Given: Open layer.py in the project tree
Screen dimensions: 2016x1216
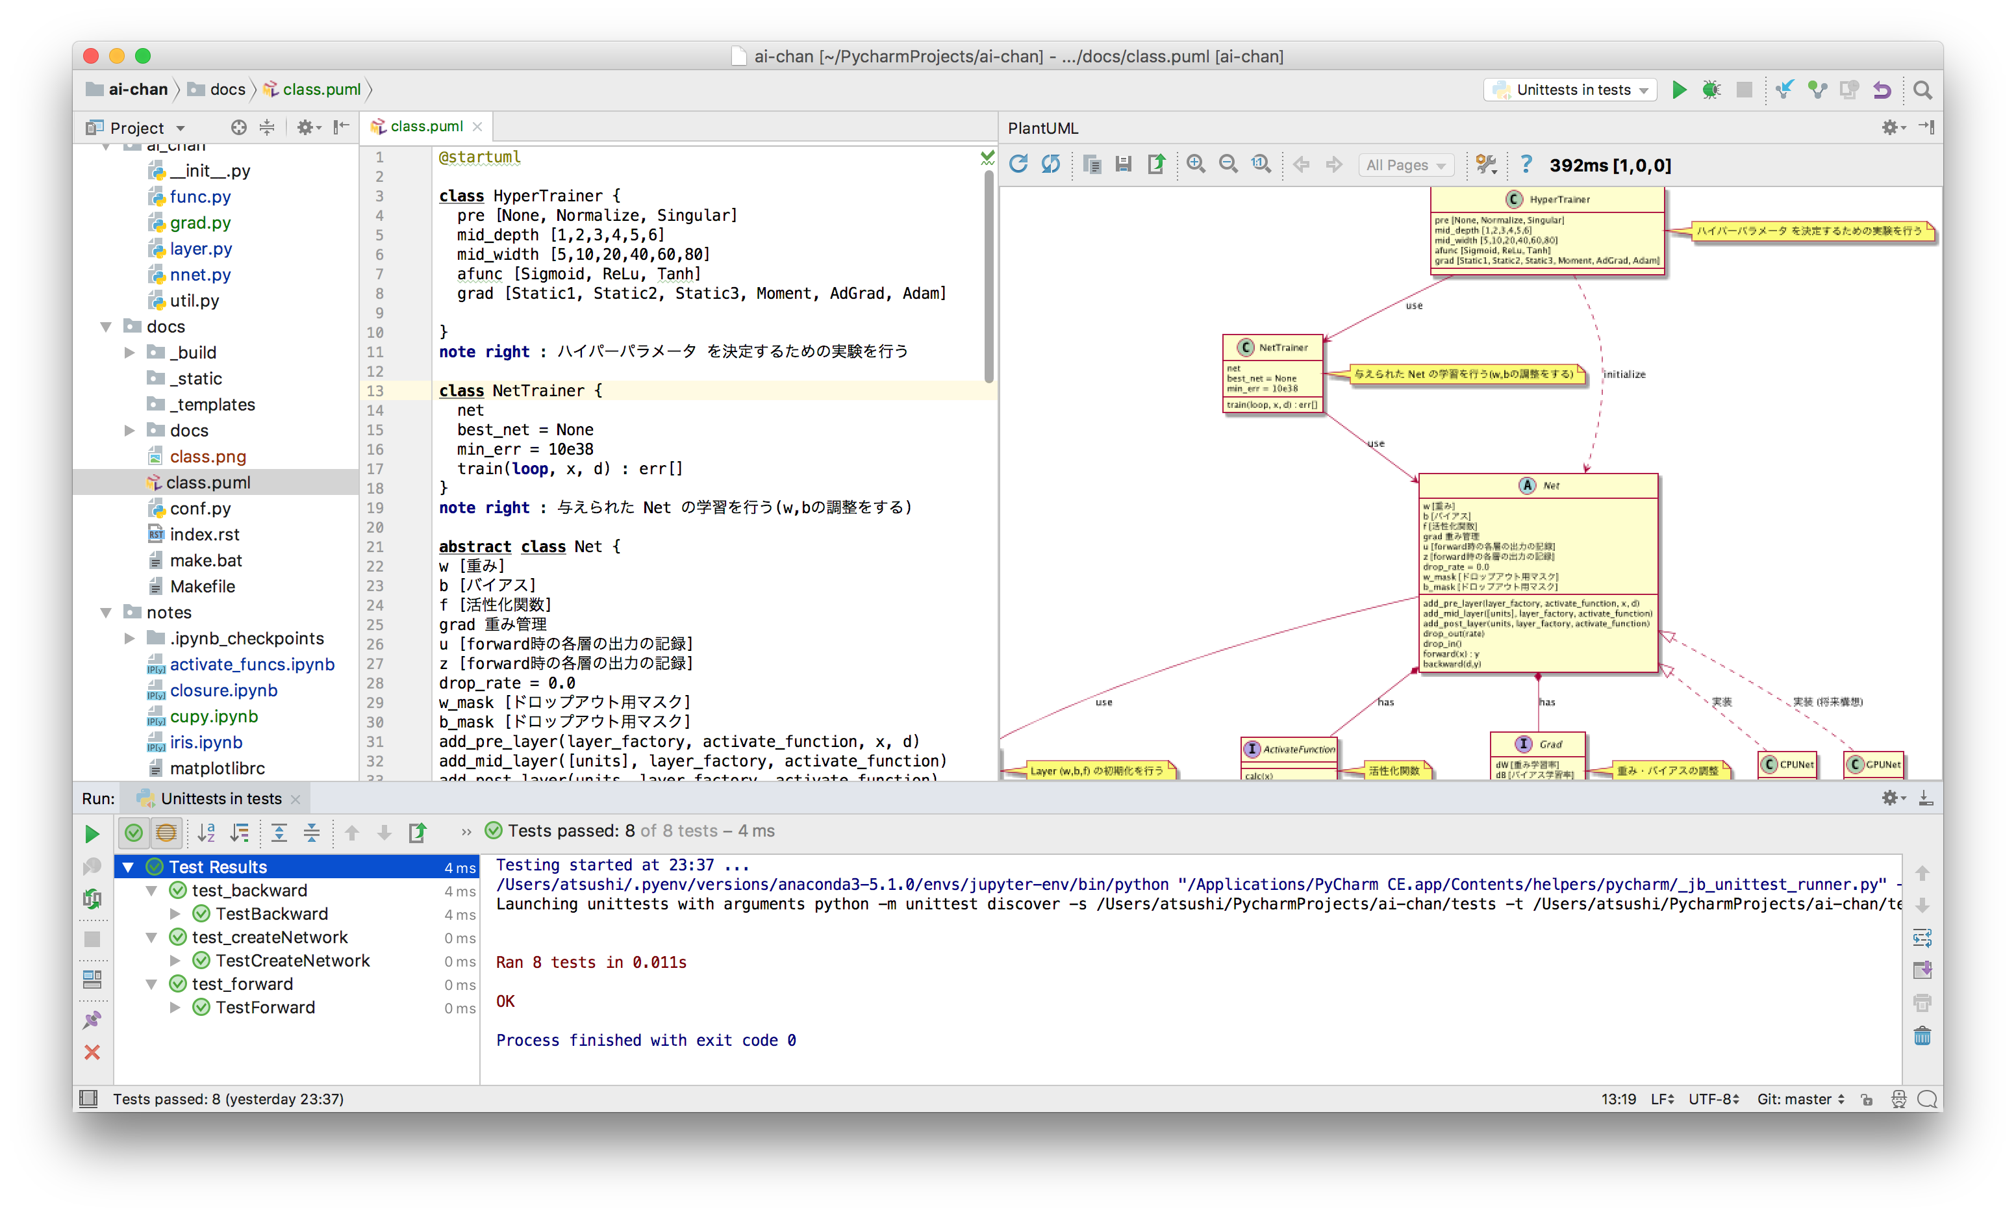Looking at the screenshot, I should [x=201, y=249].
